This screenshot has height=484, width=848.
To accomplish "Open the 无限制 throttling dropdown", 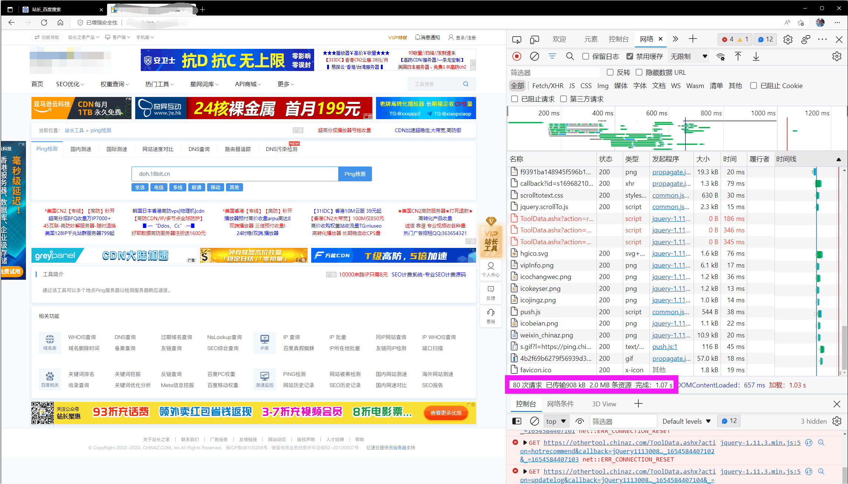I will coord(688,56).
